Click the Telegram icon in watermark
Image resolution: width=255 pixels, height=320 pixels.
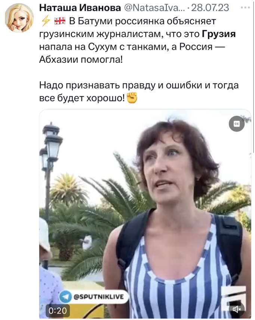66,297
